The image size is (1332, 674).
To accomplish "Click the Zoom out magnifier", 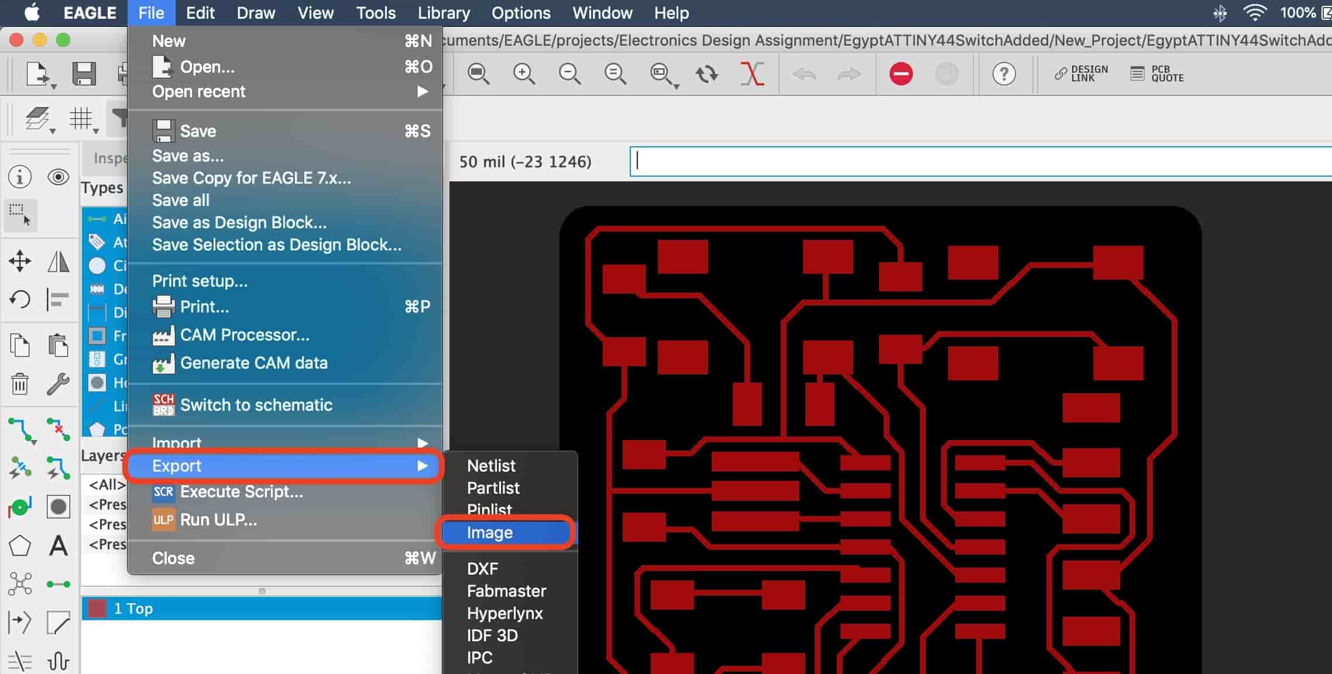I will pos(569,74).
